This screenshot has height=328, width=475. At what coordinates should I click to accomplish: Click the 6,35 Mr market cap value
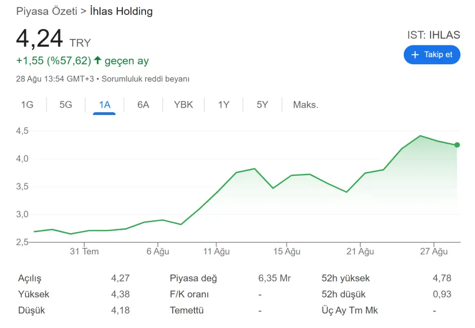(x=275, y=278)
